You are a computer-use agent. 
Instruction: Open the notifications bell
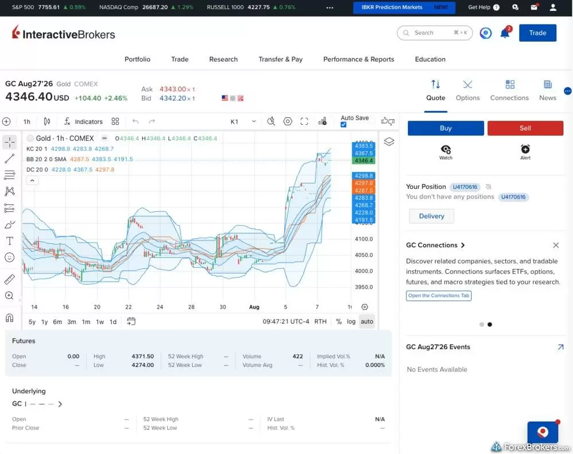click(505, 33)
